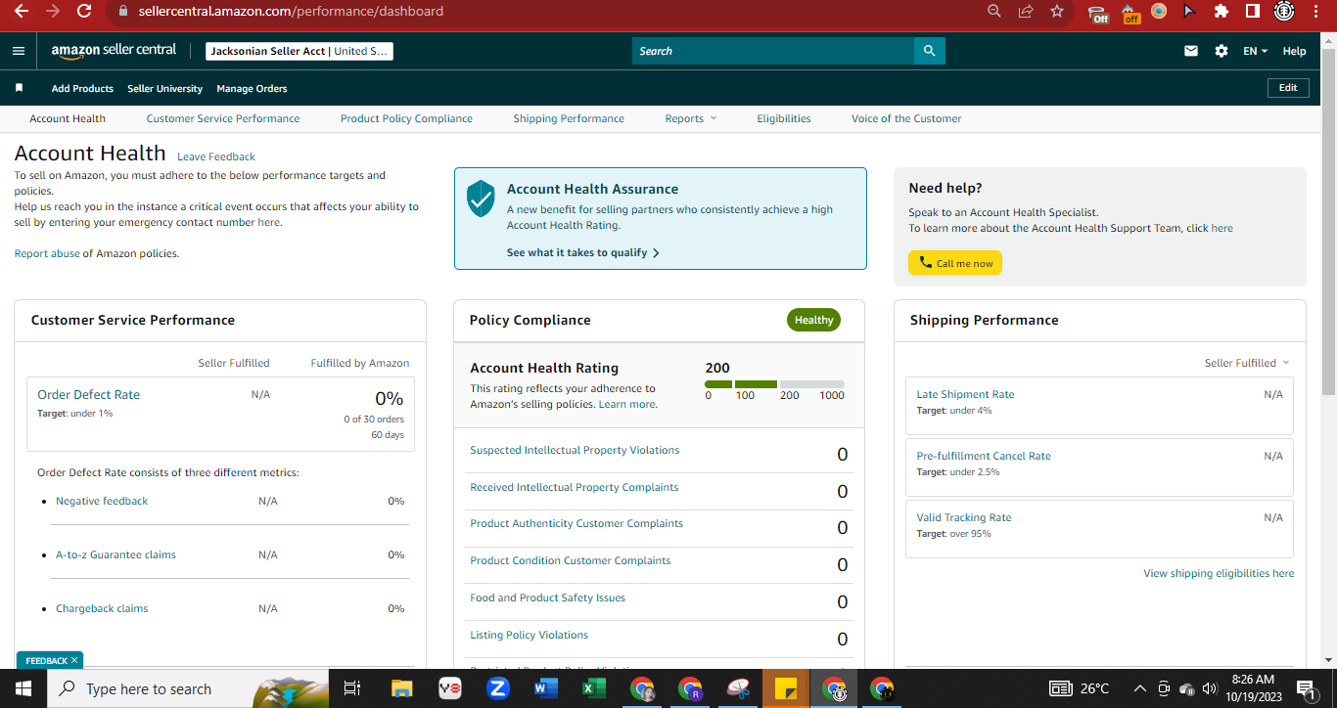Click the Account Health Rating progress bar
This screenshot has width=1337, height=708.
pyautogui.click(x=774, y=384)
